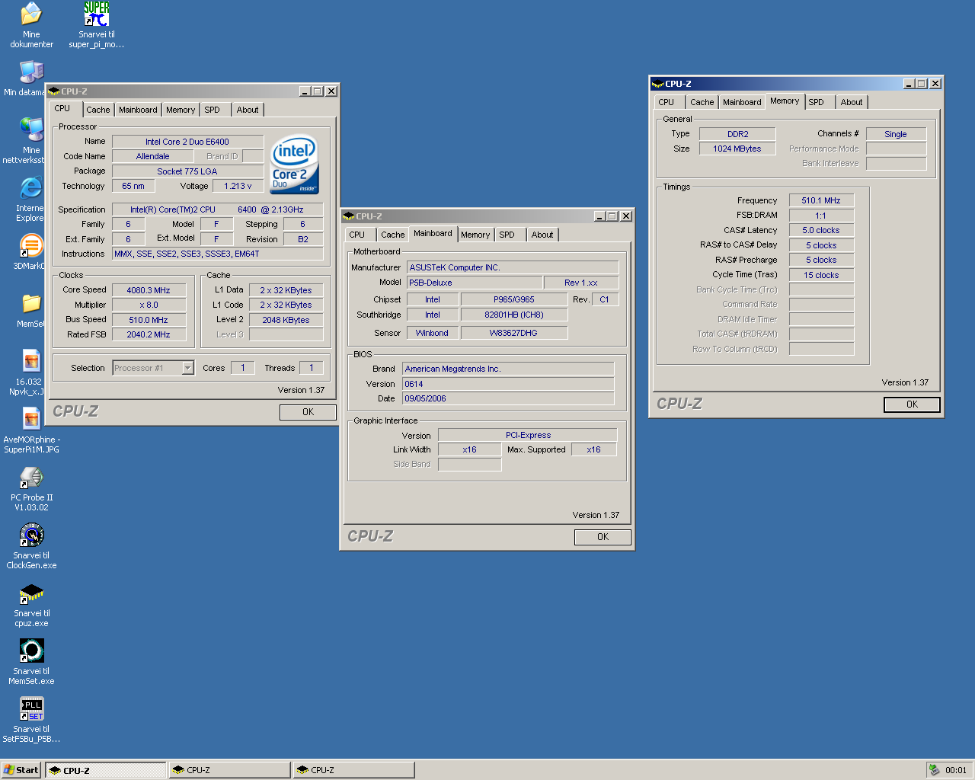
Task: Open the Mine nettverkssteder icon
Action: (31, 129)
